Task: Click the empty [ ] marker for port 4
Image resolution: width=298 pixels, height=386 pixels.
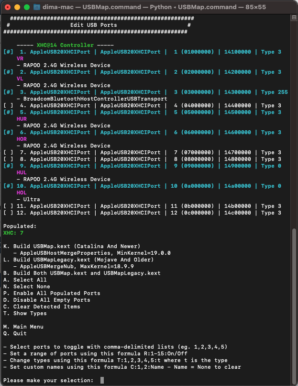Action: (x=8, y=106)
